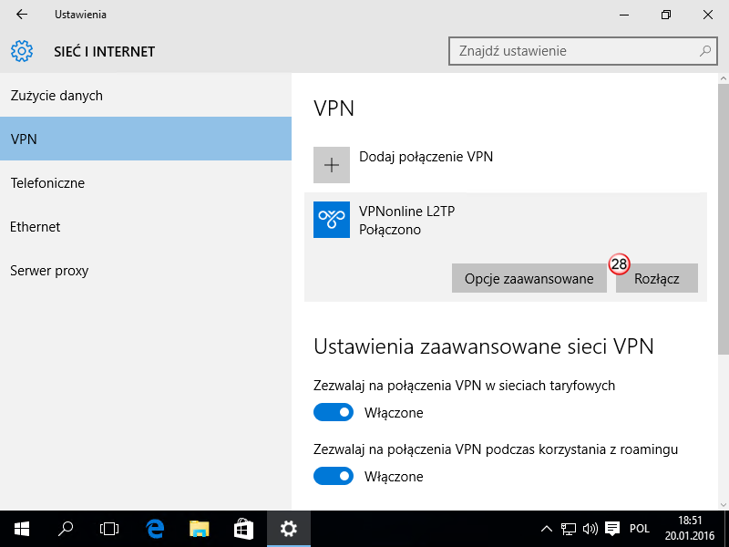Select Serwer proxy in the sidebar
Image resolution: width=729 pixels, height=547 pixels.
click(146, 270)
